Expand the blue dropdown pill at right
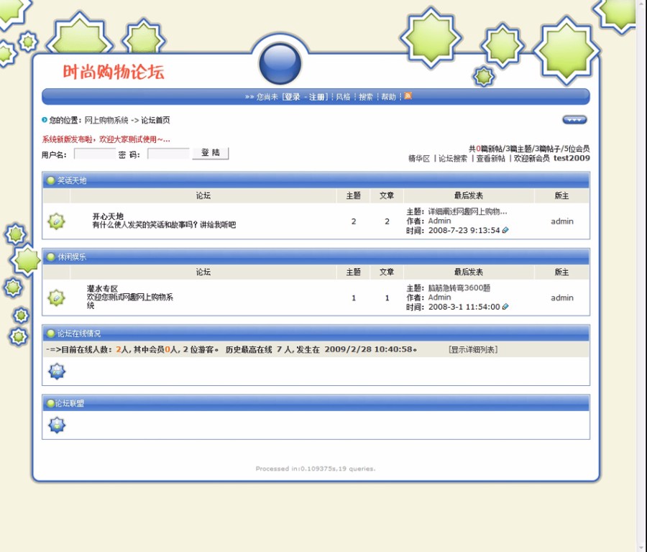647x552 pixels. pos(574,119)
